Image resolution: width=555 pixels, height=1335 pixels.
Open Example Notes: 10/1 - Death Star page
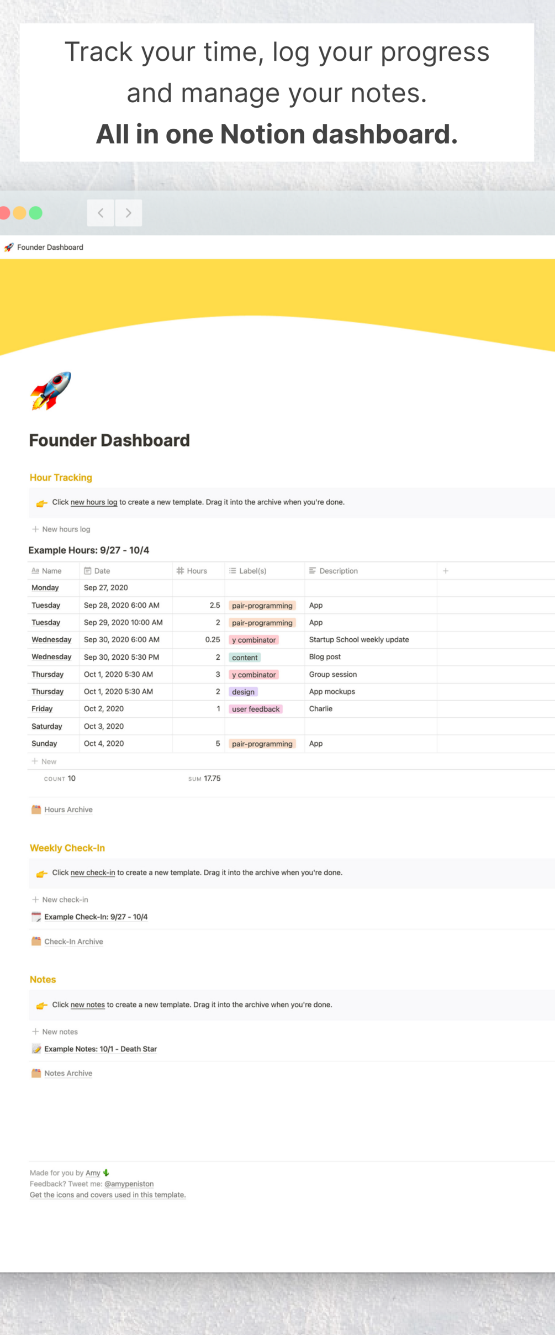coord(101,1049)
